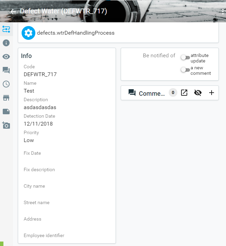This screenshot has height=246, width=226.
Task: Open the notes sidebar icon
Action: point(6,112)
